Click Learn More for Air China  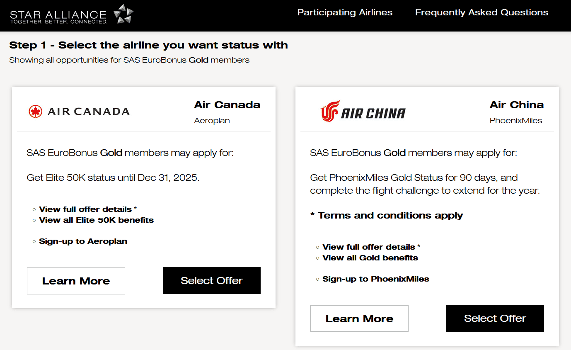coord(359,319)
